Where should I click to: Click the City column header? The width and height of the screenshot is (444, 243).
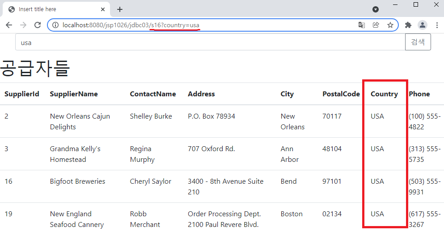coord(287,94)
